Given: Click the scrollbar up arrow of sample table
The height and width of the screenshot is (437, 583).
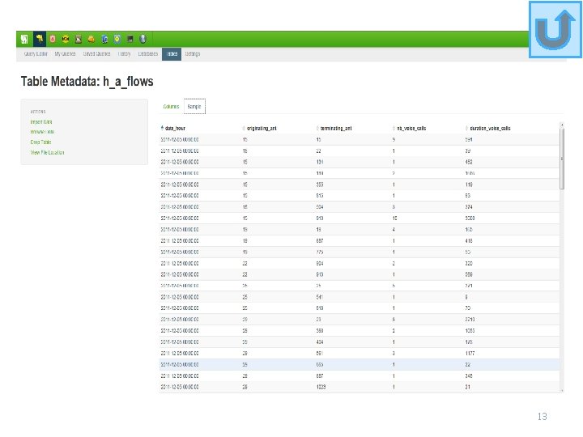Looking at the screenshot, I should (x=562, y=125).
